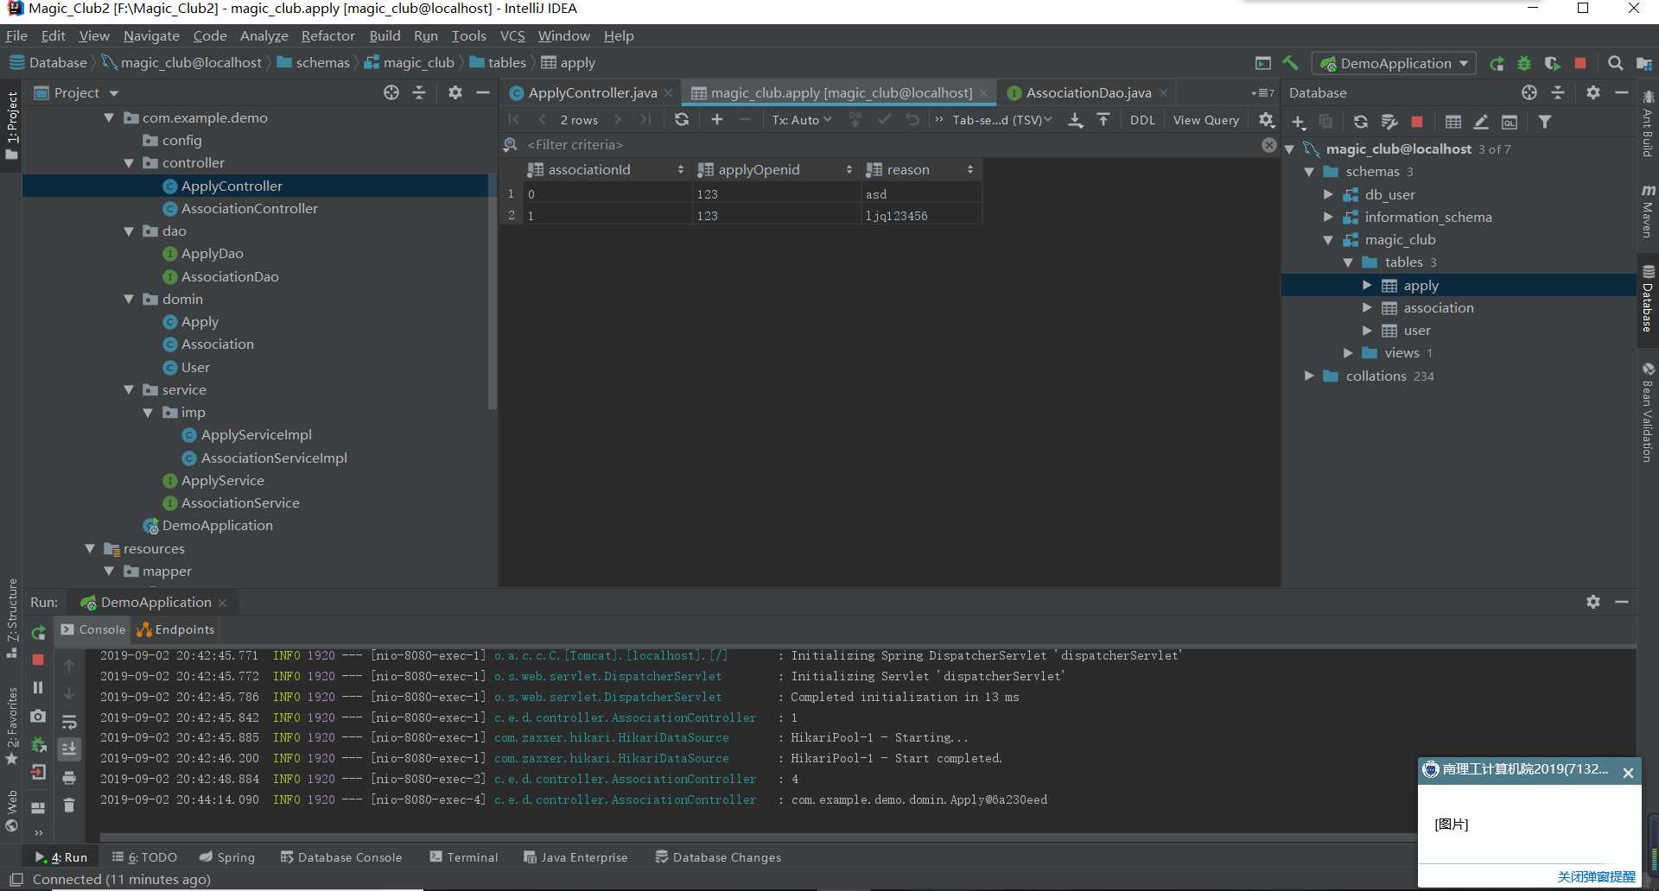Open Tx: Auto transaction mode dropdown

801,120
